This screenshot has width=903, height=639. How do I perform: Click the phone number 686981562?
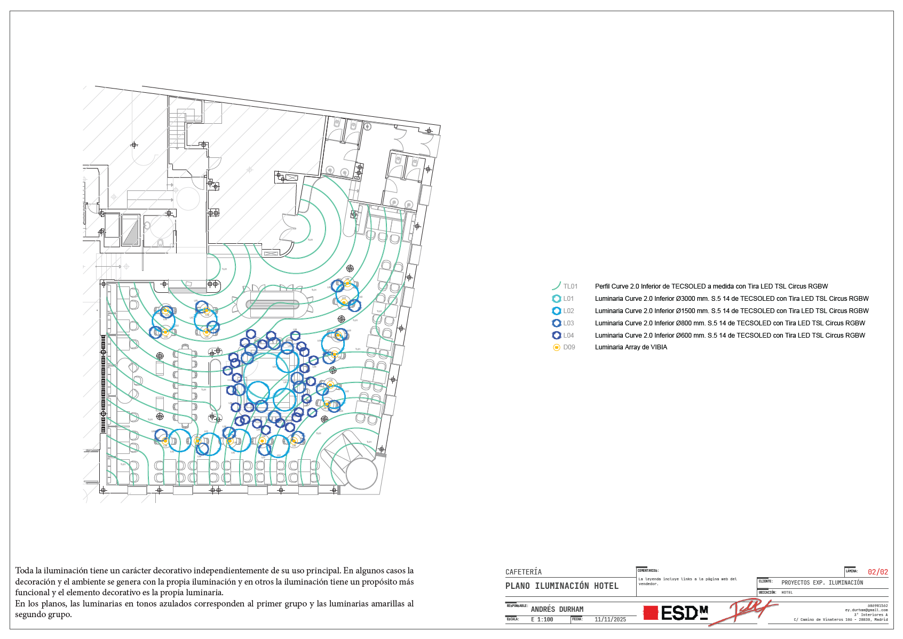878,605
